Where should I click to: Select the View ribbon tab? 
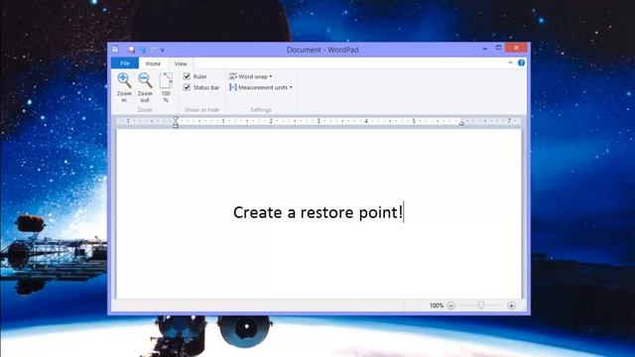(x=181, y=63)
